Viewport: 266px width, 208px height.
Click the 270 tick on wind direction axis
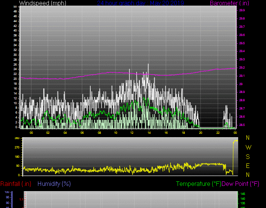point(17,148)
